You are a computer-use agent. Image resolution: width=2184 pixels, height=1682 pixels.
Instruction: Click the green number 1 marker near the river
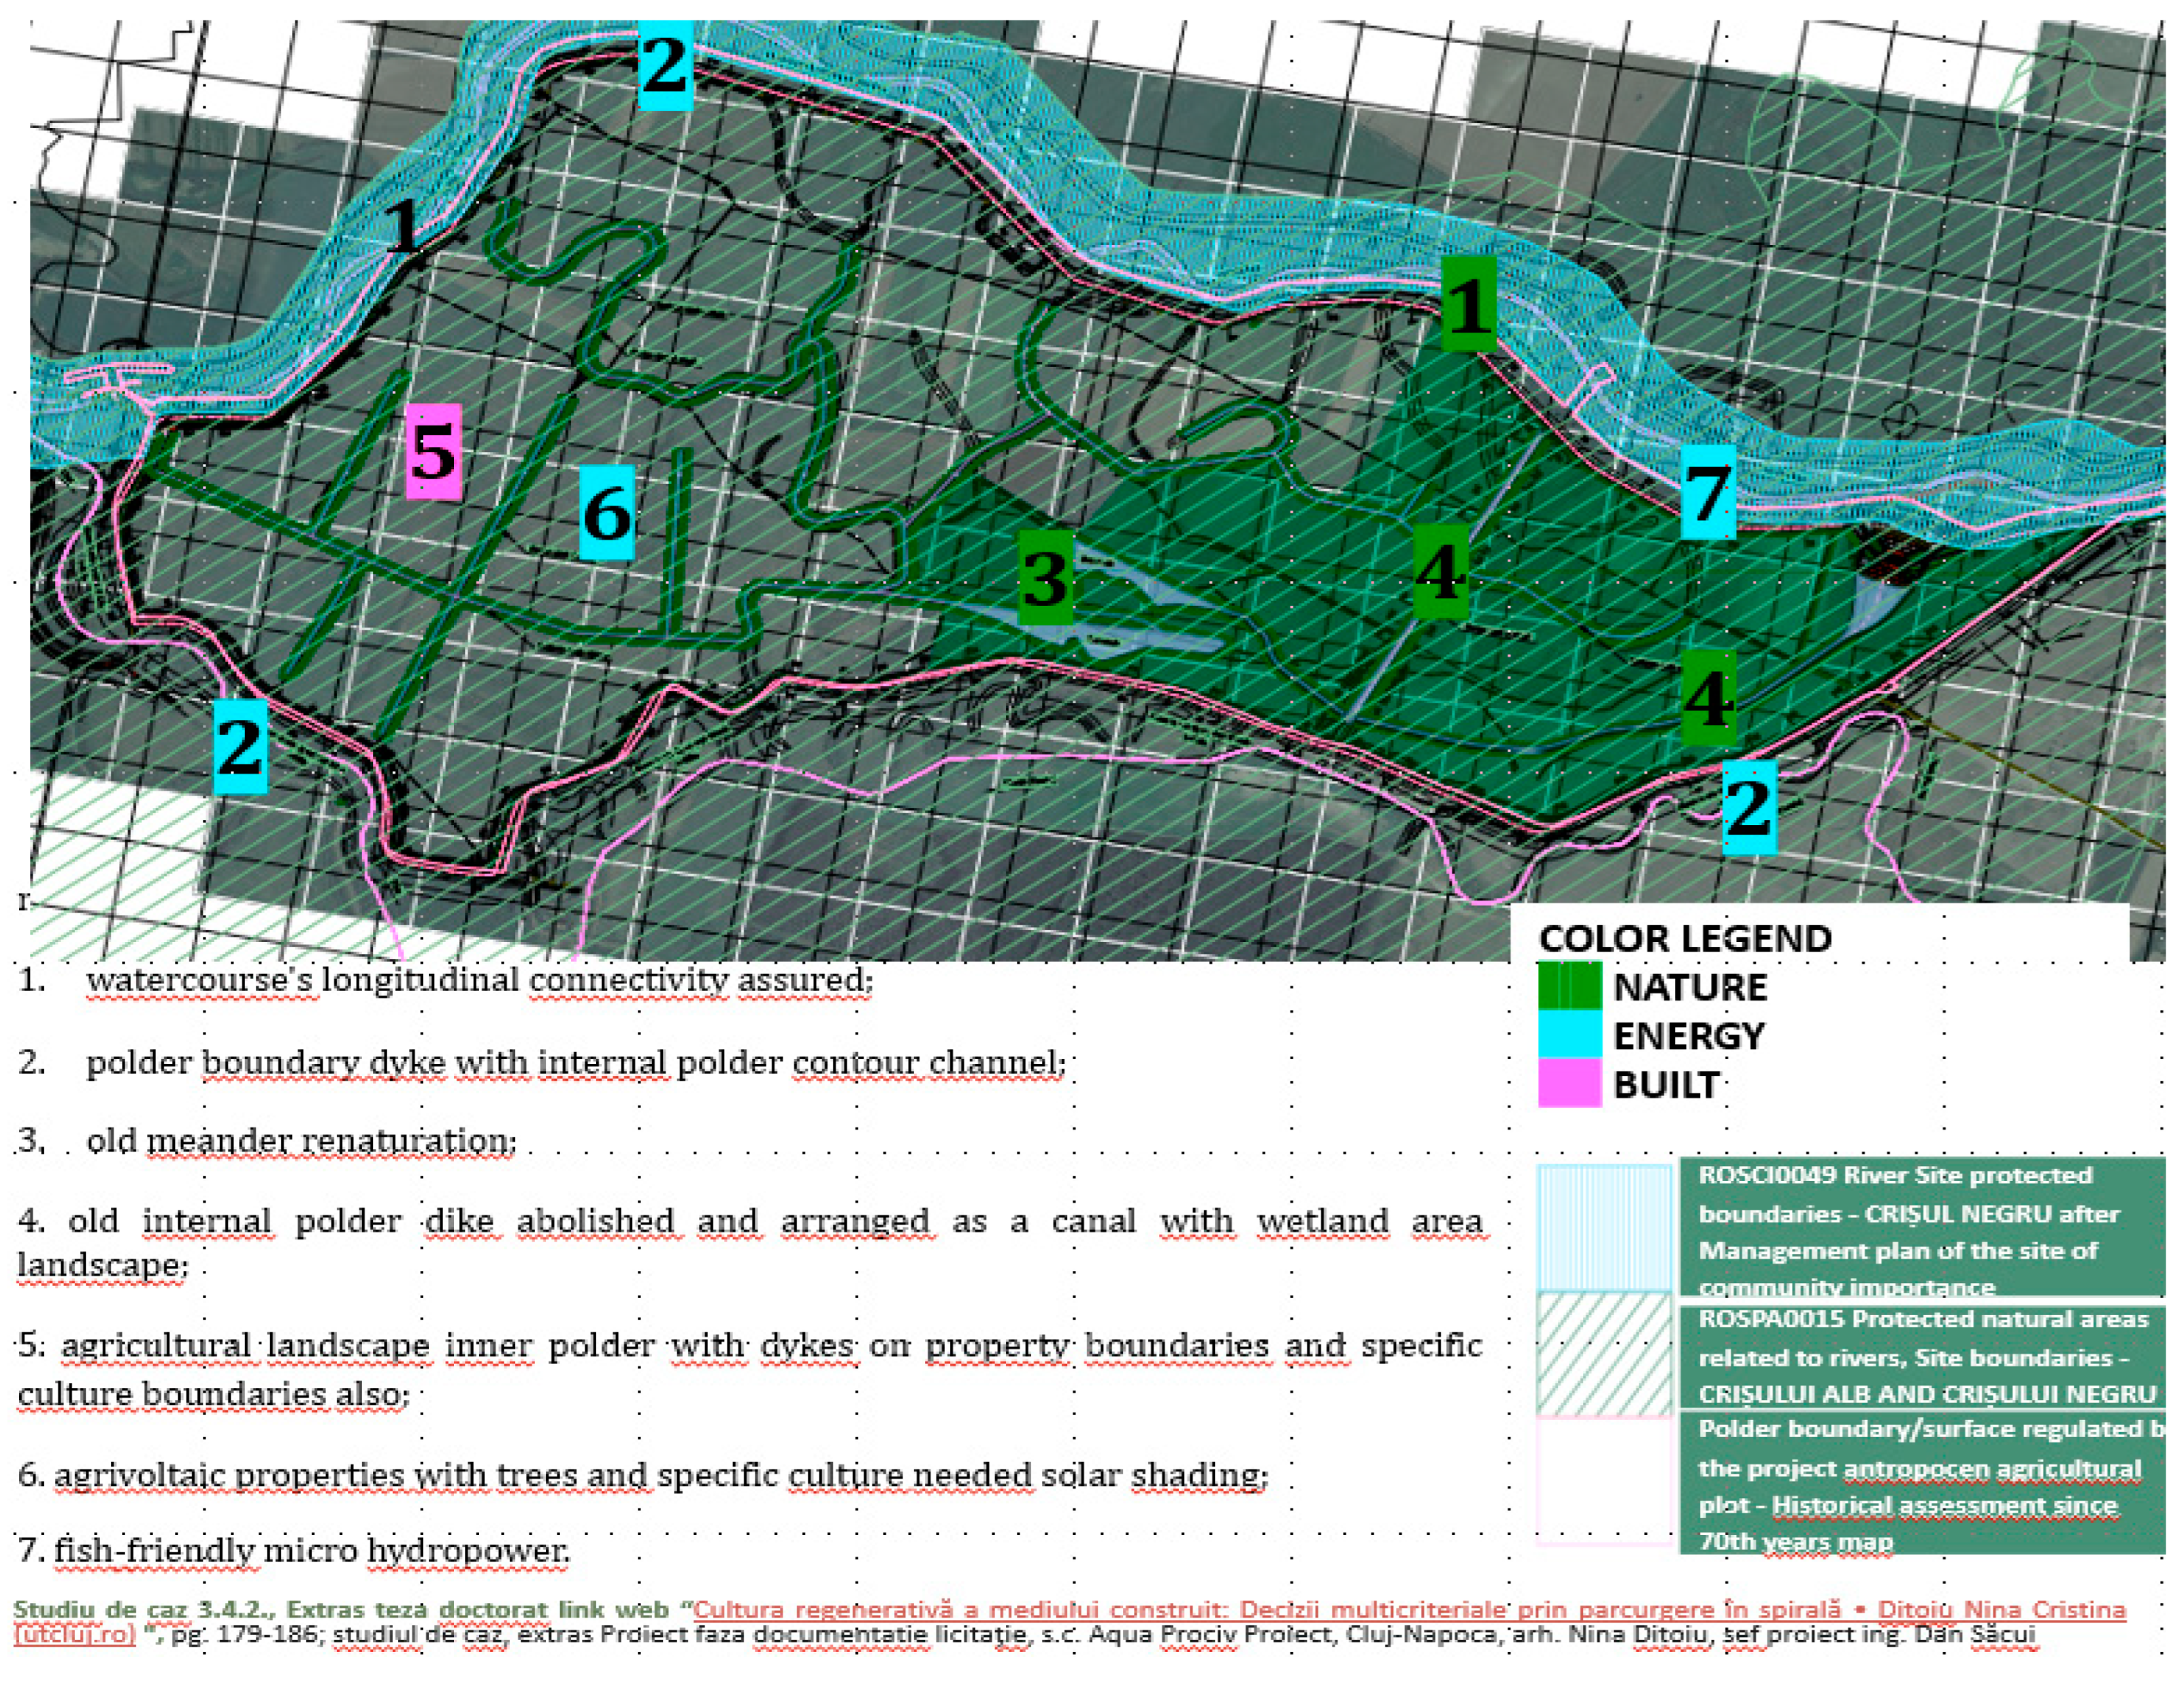[1468, 304]
